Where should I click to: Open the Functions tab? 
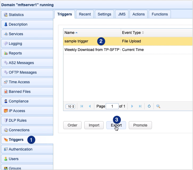[x=160, y=14]
